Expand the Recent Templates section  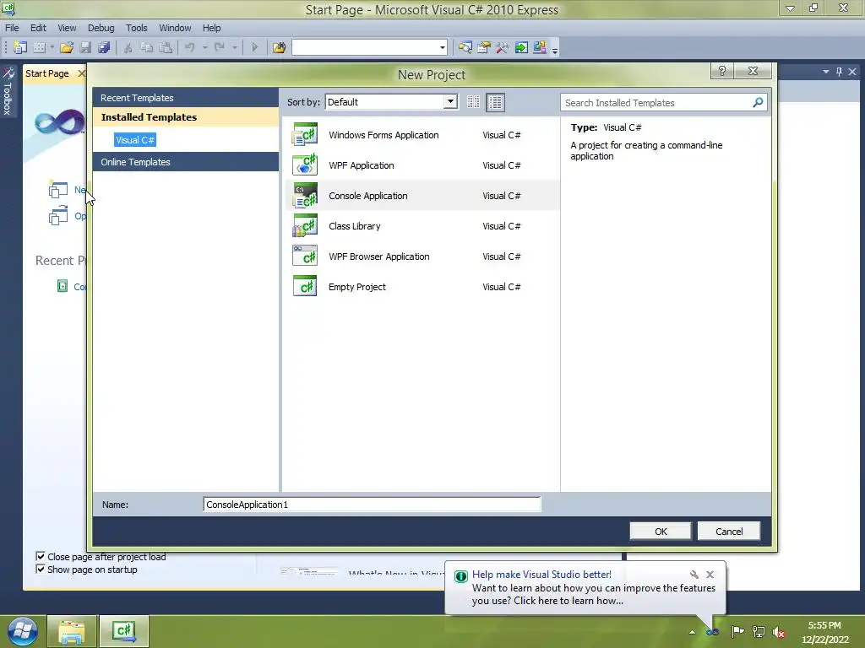(x=186, y=98)
